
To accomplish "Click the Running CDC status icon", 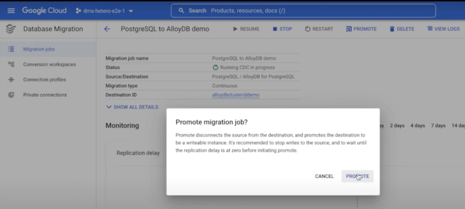I will tap(216, 67).
